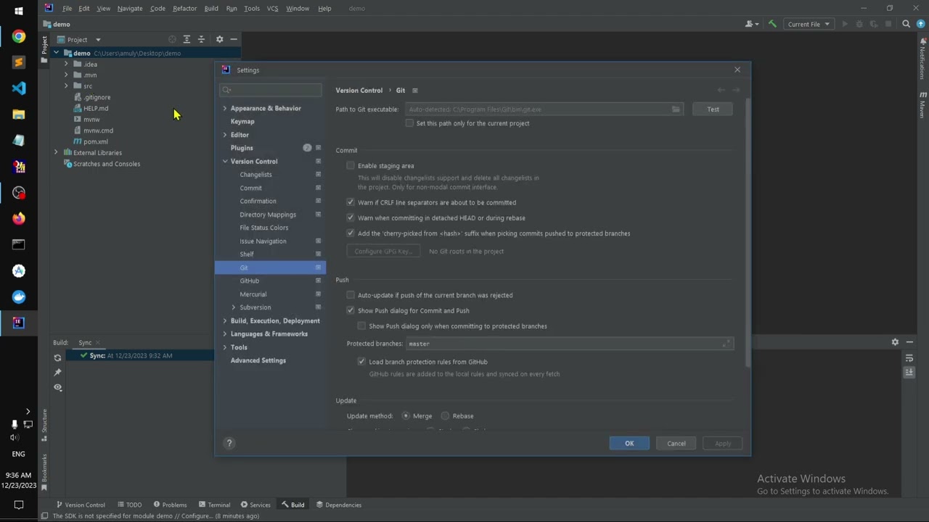Image resolution: width=929 pixels, height=522 pixels.
Task: Click Expand All in the Project panel
Action: tap(187, 39)
